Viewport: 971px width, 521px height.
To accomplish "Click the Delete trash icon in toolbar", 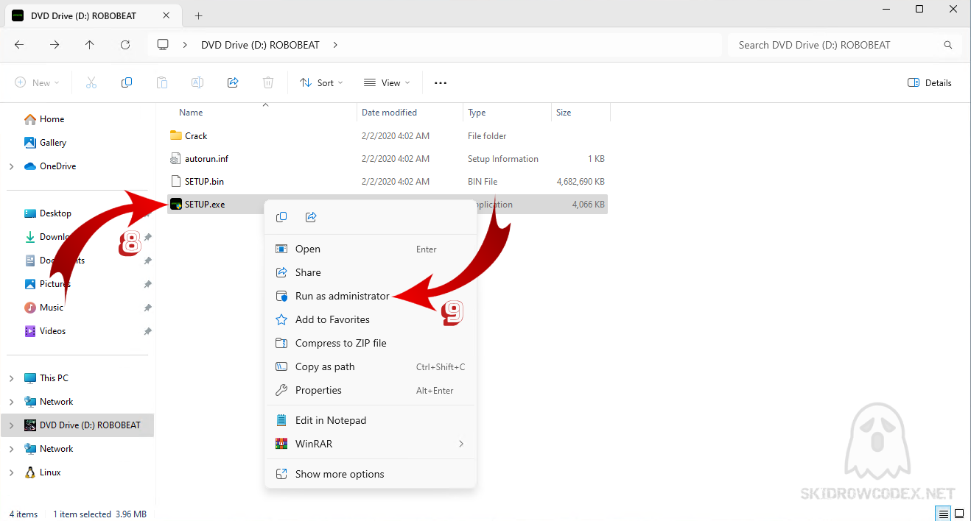I will (268, 83).
